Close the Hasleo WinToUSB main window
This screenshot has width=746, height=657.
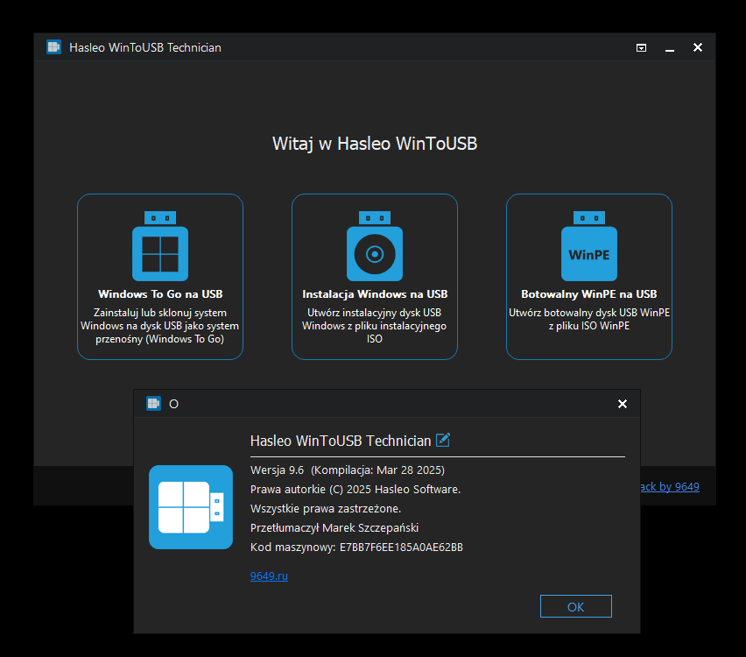click(698, 47)
